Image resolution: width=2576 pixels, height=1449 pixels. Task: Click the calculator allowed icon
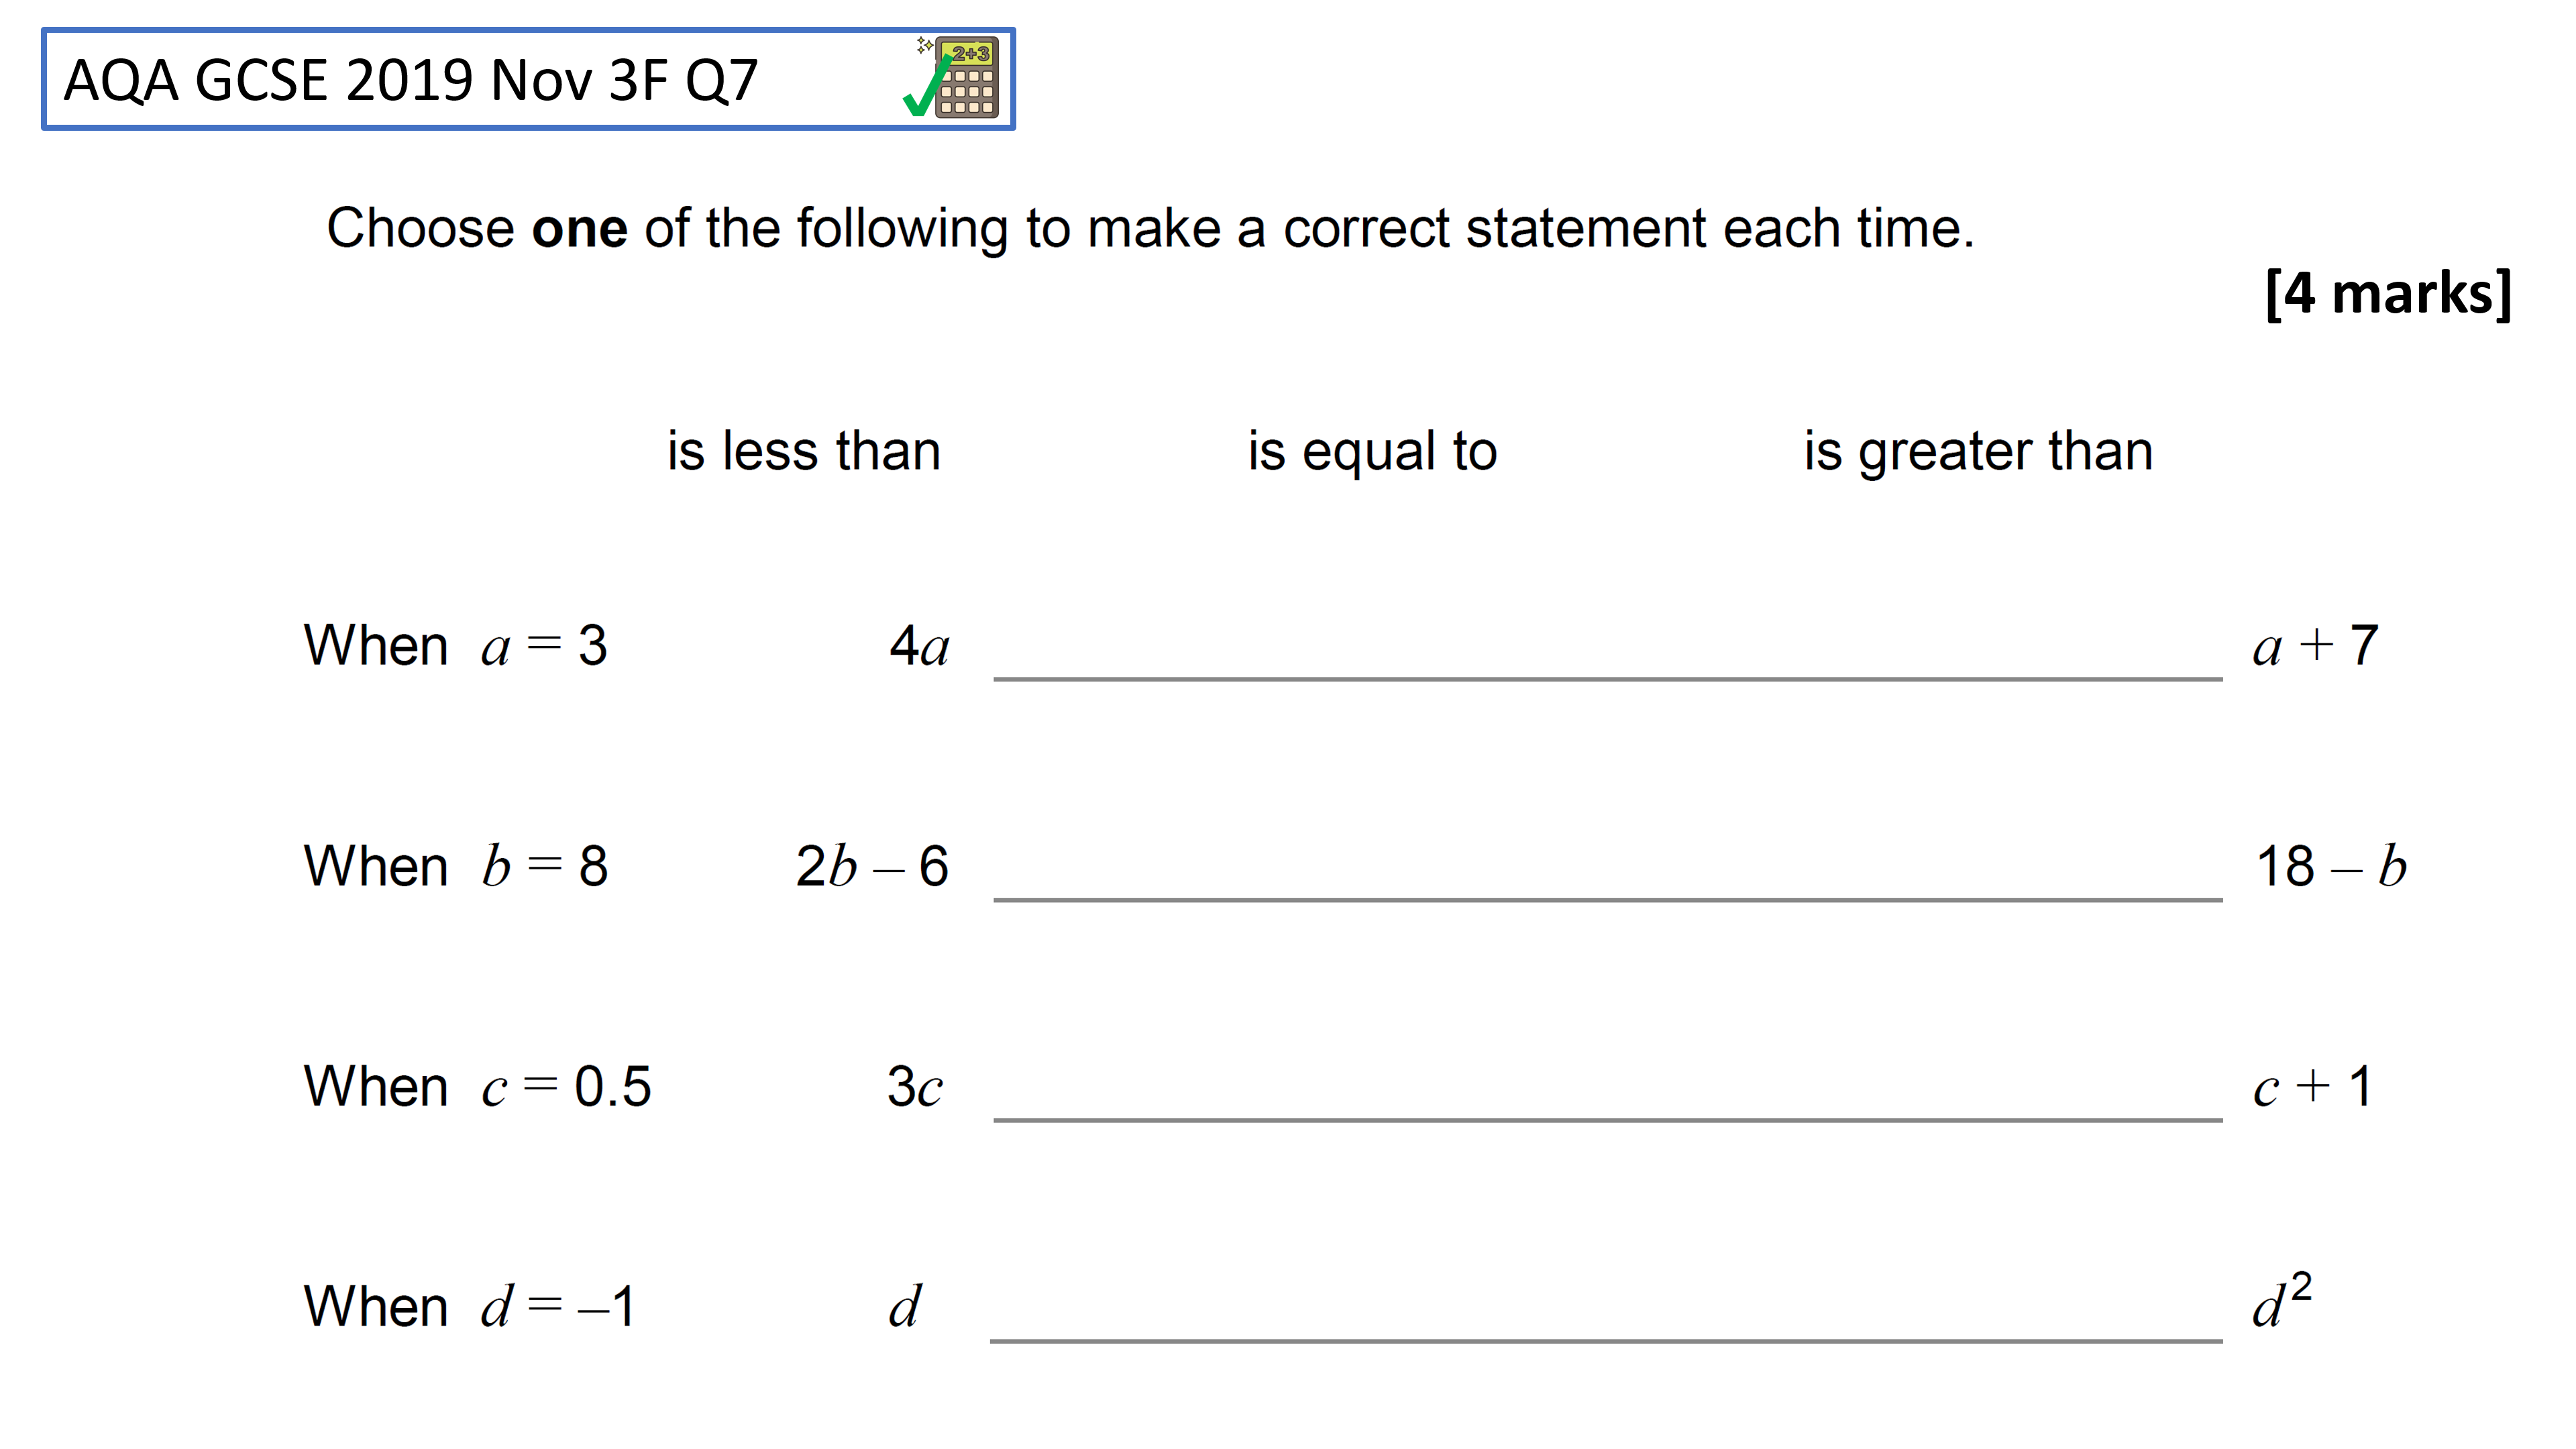[952, 78]
